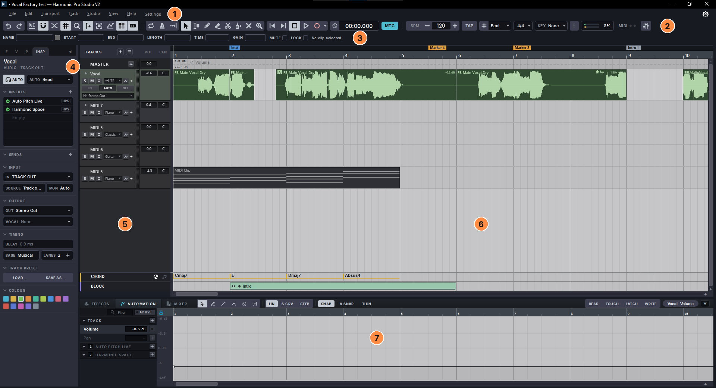Click the chord track refresh icon

coord(156,277)
